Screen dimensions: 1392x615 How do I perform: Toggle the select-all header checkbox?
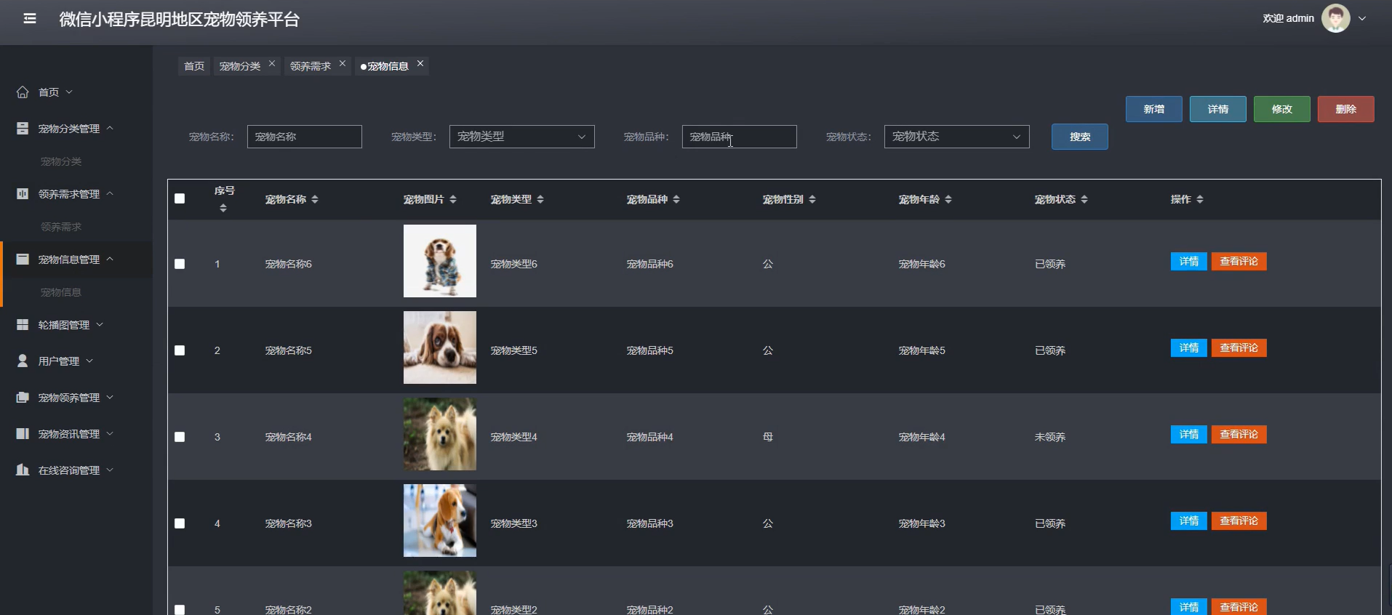(180, 198)
